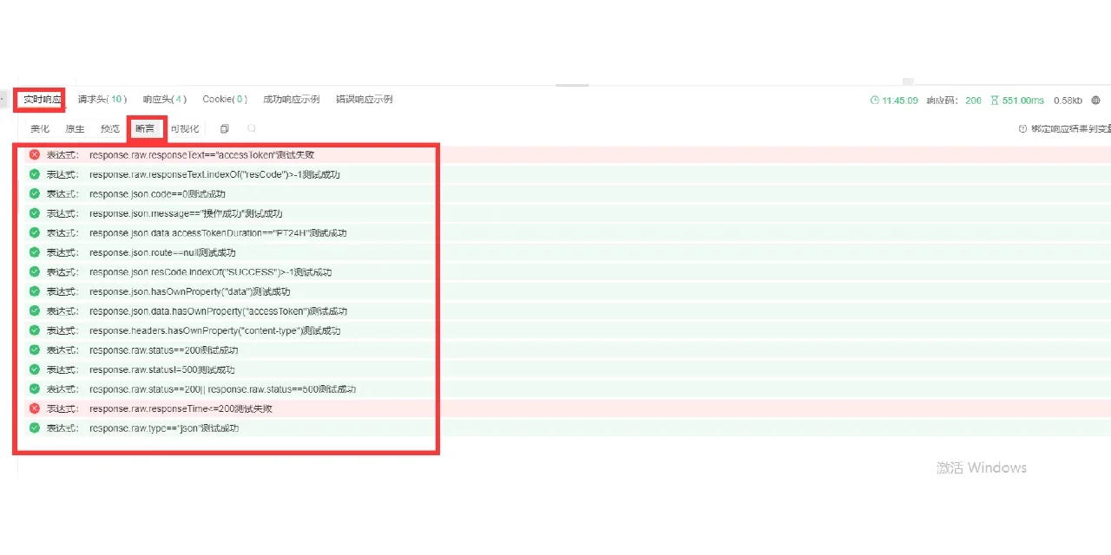Click the globe network icon

1096,101
